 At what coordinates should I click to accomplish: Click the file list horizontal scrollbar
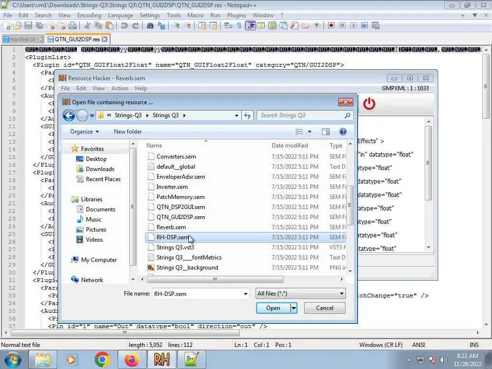coord(215,279)
